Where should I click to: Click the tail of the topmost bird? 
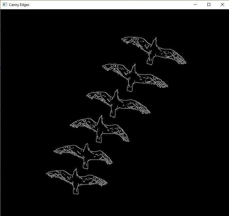[x=150, y=62]
